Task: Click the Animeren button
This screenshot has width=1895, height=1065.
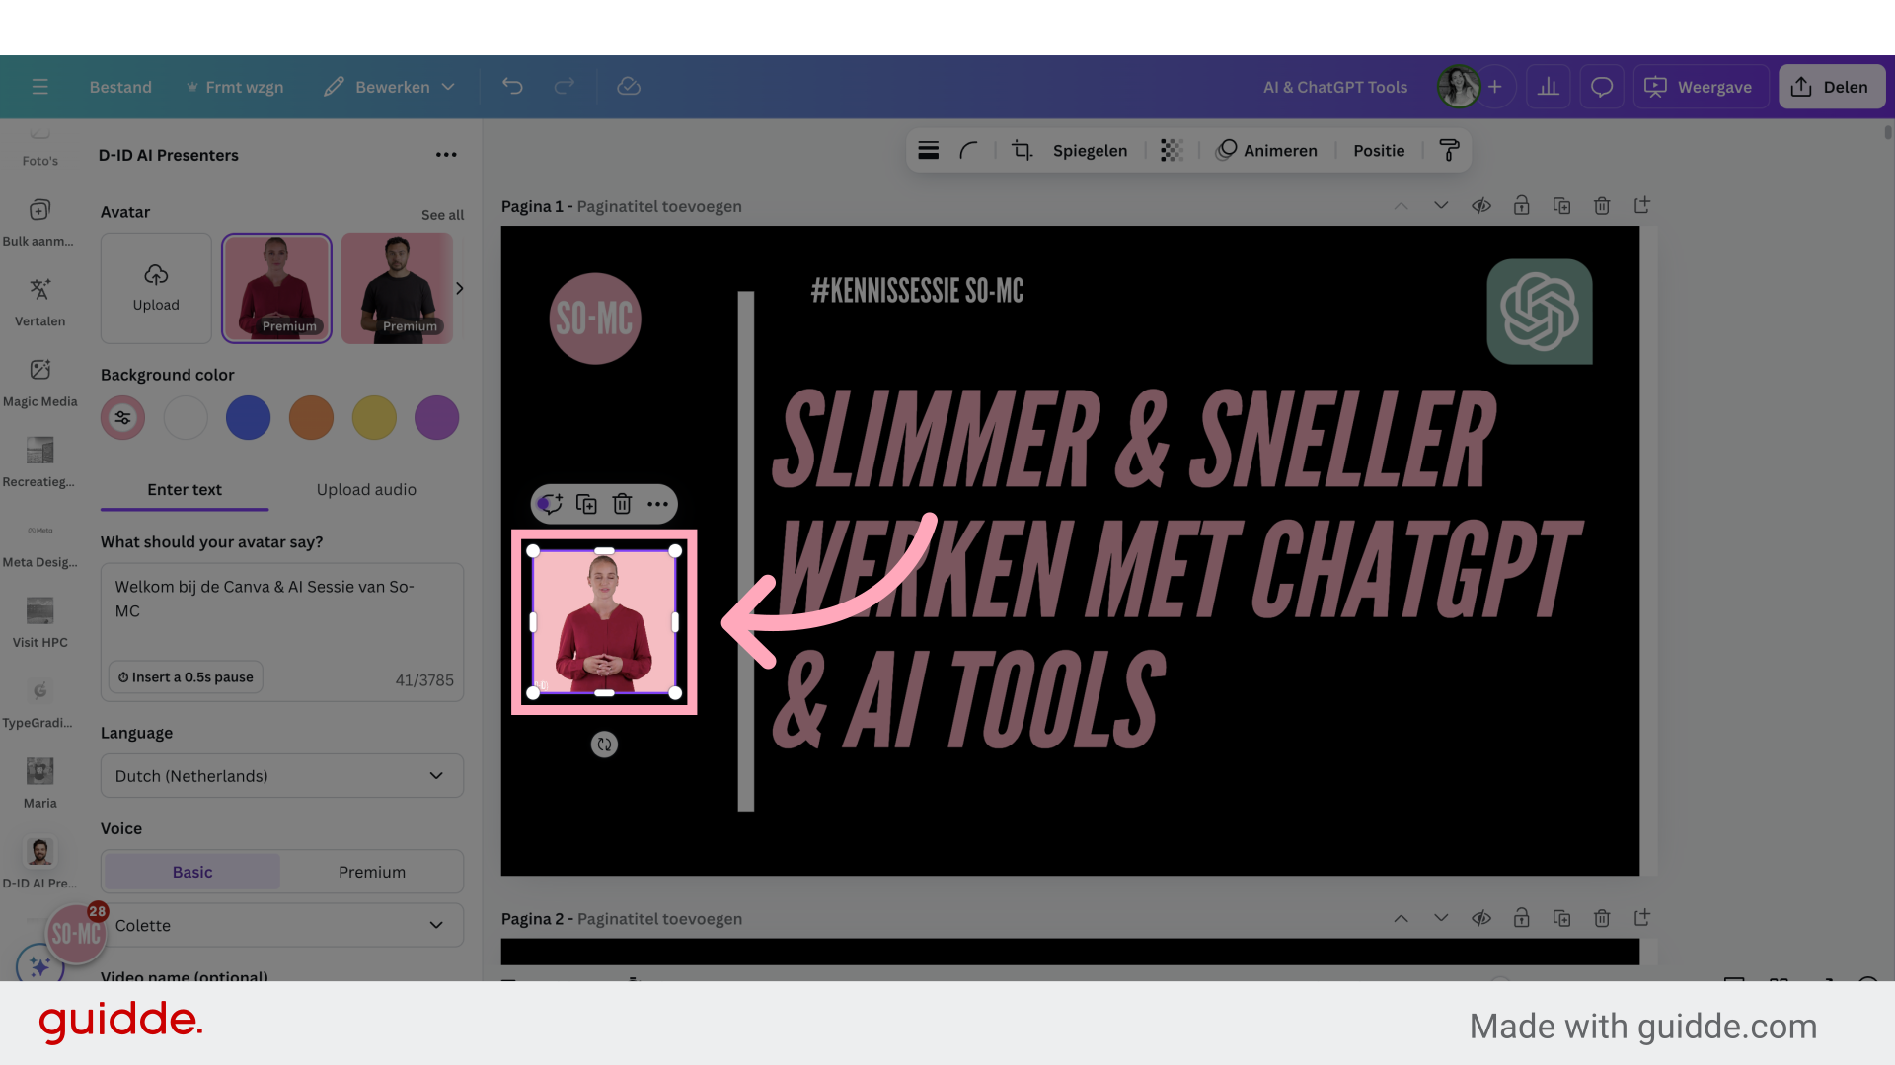Action: click(x=1267, y=150)
